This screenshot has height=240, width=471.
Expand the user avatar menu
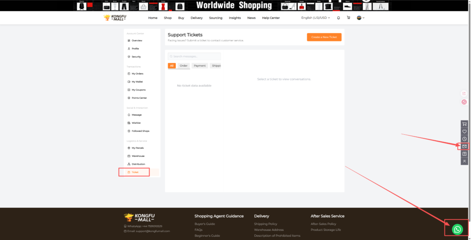[x=361, y=18]
